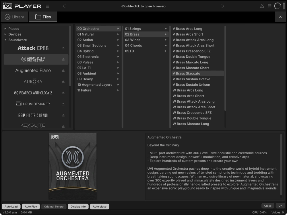Toggle the Auto Play option
287x215 pixels.
coord(31,206)
